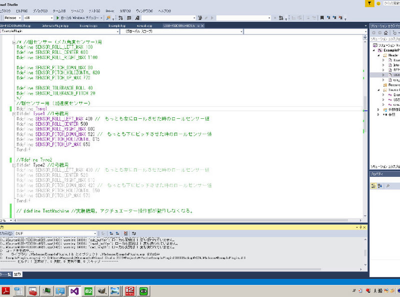Click the feedback smiley icon
The width and height of the screenshot is (400, 297).
coord(378,3)
